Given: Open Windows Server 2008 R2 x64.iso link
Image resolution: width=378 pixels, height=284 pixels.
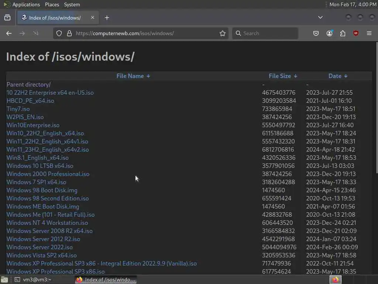Looking at the screenshot, I should click(50, 231).
